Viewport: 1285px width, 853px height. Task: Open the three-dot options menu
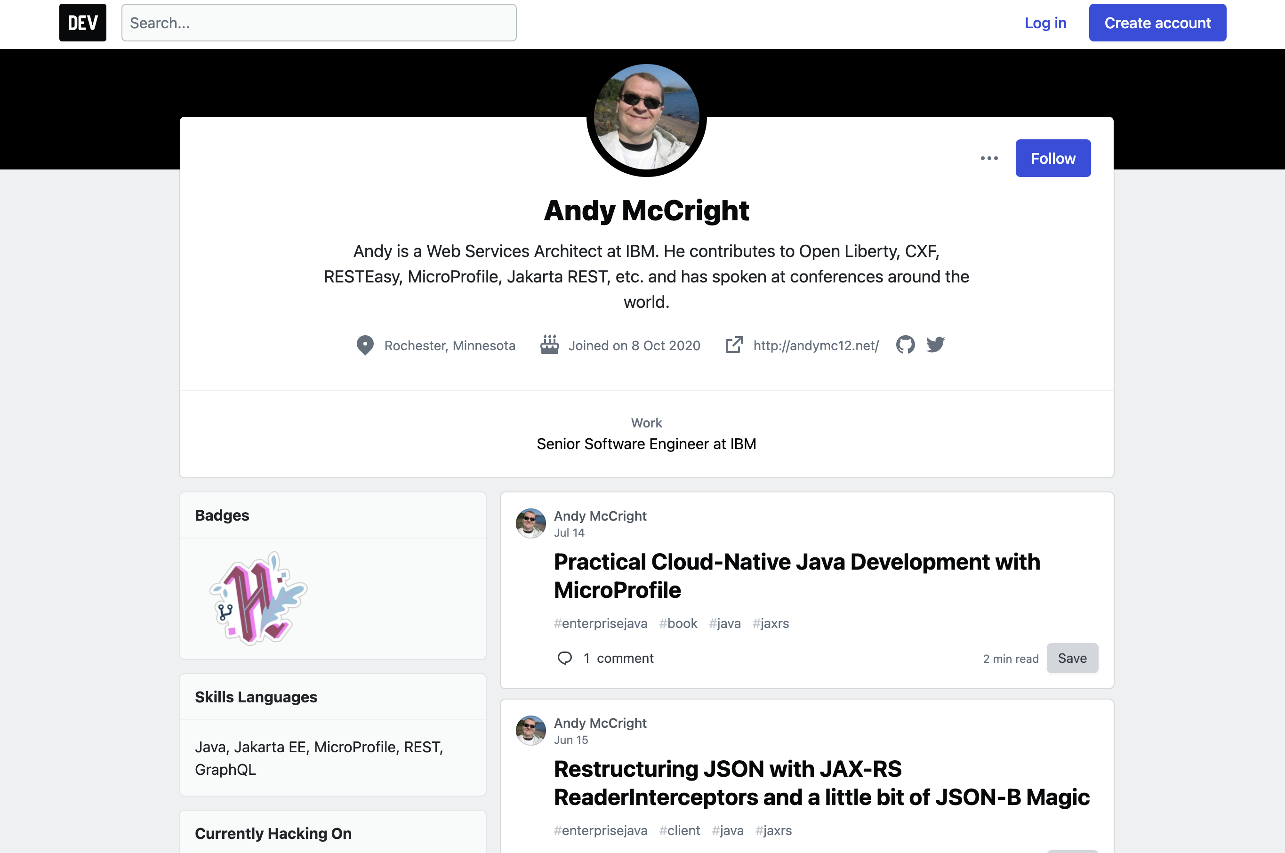pyautogui.click(x=990, y=158)
